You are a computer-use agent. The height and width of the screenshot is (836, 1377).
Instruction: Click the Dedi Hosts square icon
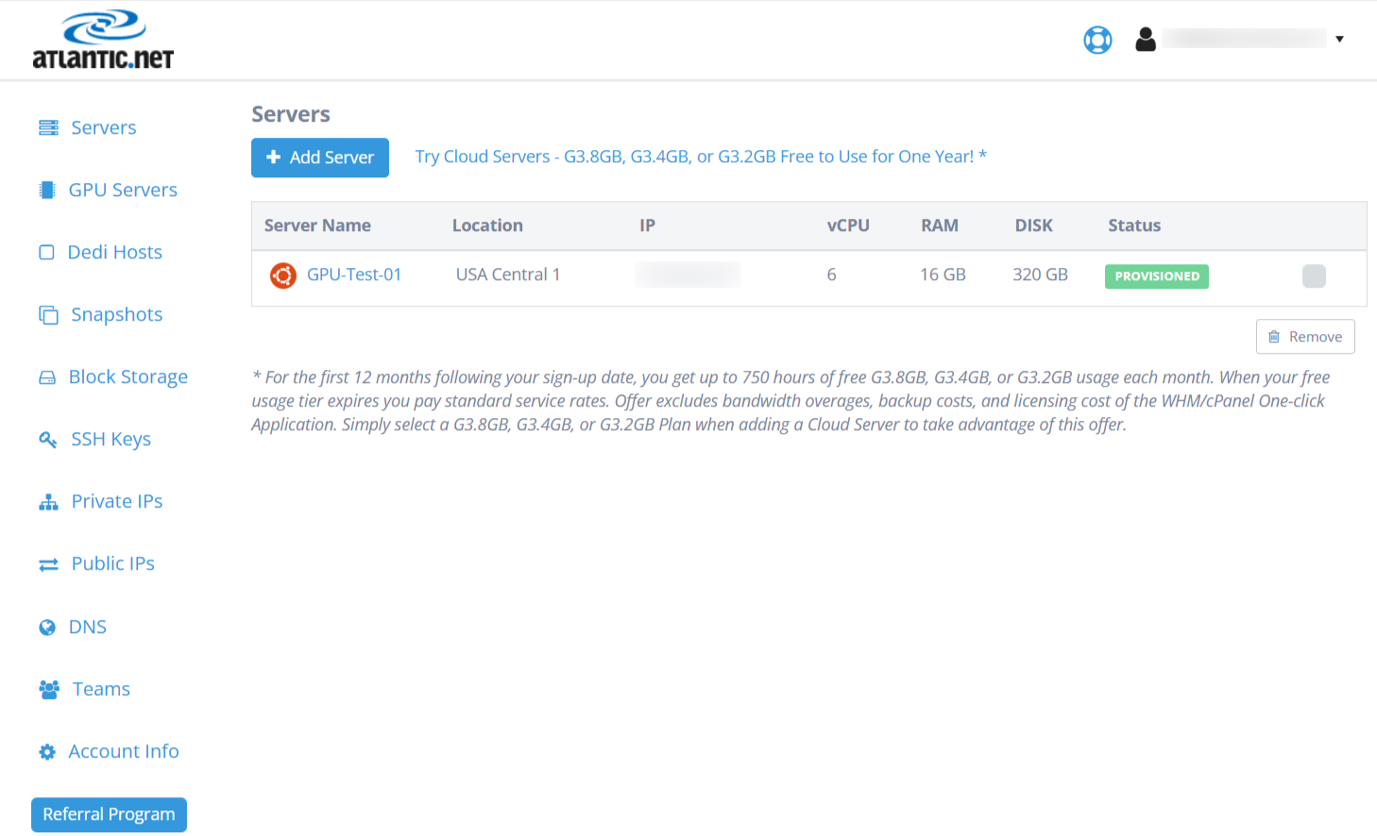click(46, 252)
